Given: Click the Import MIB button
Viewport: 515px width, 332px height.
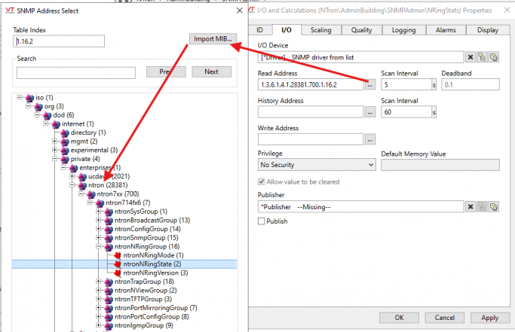Looking at the screenshot, I should 213,39.
